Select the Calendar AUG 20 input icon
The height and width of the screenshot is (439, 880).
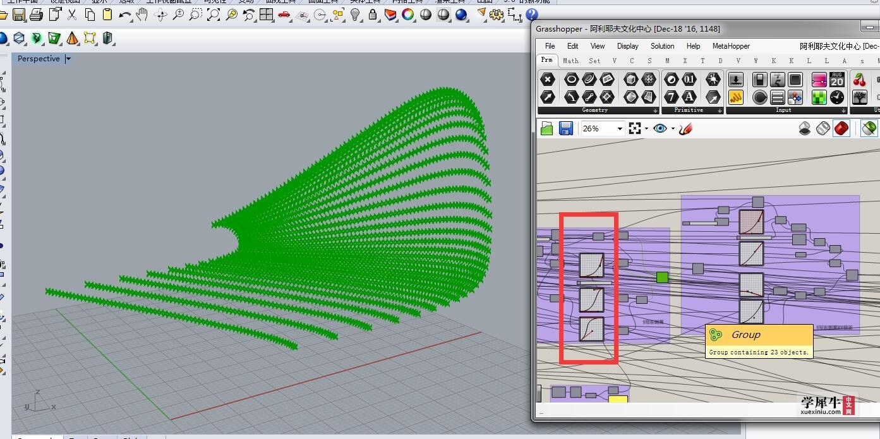click(837, 80)
